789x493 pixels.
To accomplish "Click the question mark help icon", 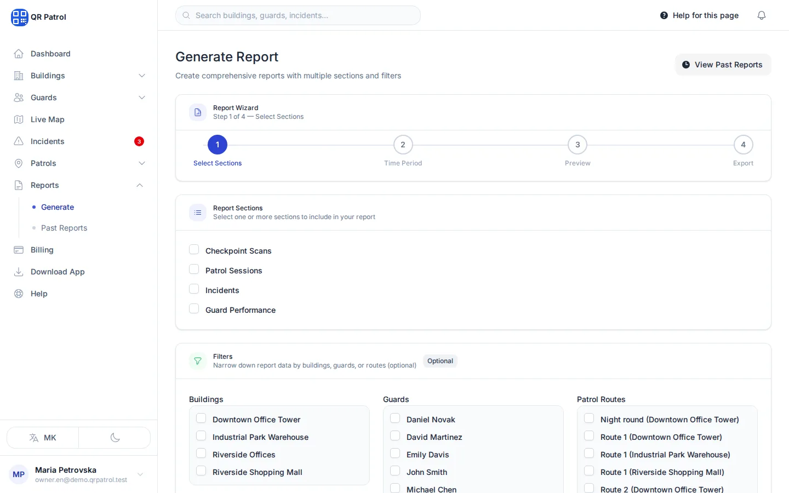I will point(664,15).
